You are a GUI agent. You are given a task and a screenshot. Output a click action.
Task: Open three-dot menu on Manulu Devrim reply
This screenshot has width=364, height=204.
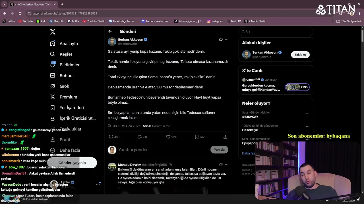click(x=227, y=165)
